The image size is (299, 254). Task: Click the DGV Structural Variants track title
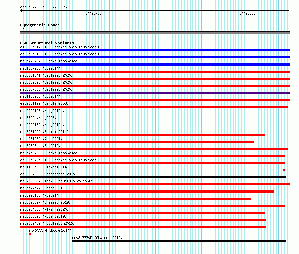tap(47, 43)
